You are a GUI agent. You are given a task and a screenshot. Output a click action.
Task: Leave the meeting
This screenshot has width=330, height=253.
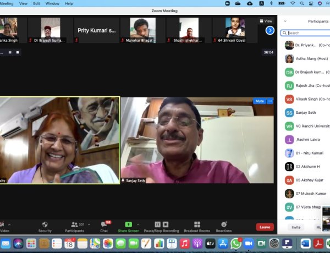coord(265,227)
